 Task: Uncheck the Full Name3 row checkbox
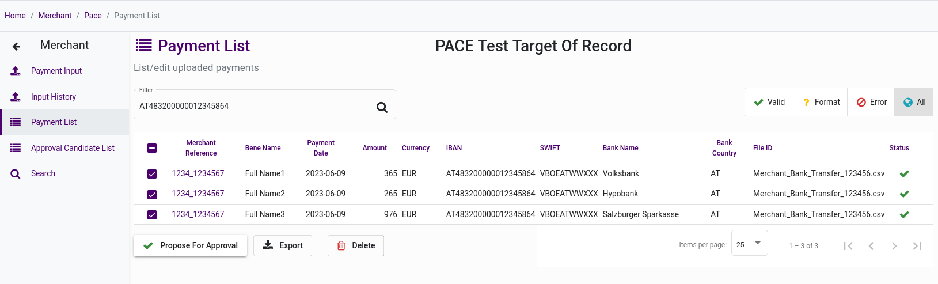pyautogui.click(x=152, y=215)
